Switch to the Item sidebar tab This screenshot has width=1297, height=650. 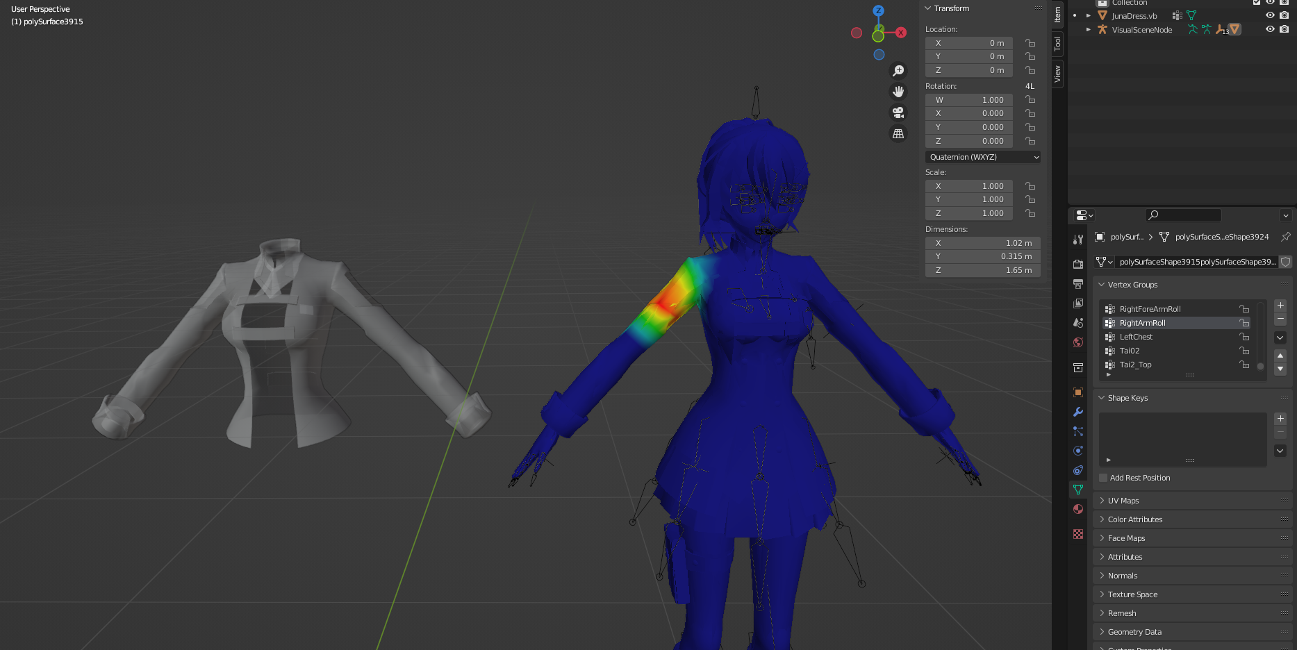click(x=1057, y=14)
